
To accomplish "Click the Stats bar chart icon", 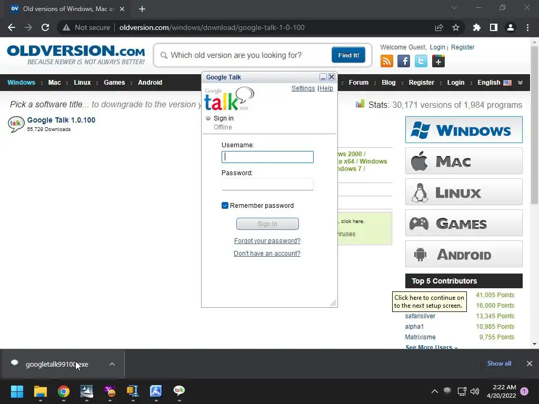I will [x=360, y=104].
